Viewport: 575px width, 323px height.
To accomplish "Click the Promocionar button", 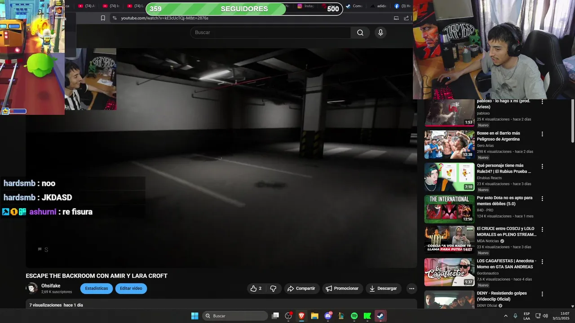I will (x=342, y=288).
